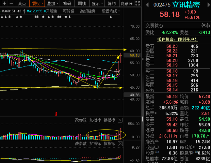This screenshot has width=211, height=163.
Task: Click the 换手 value 5.32%
Action: (x=171, y=113)
